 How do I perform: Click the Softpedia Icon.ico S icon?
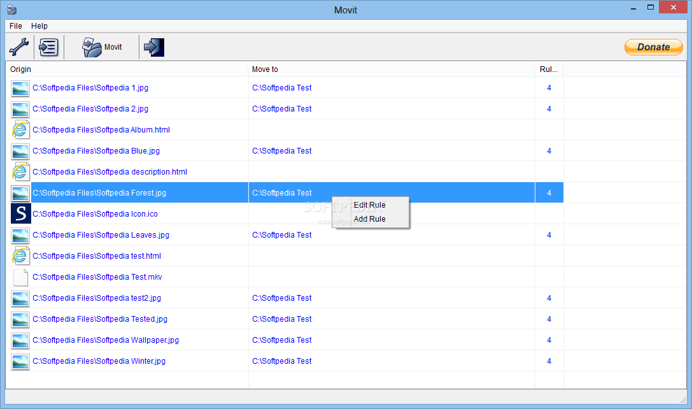coord(21,214)
